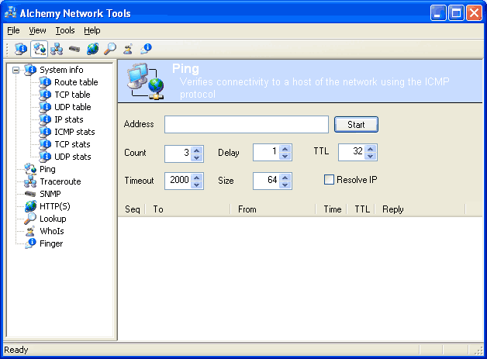Viewport: 487px width, 359px height.
Task: Enable the Resolve IP checkbox
Action: click(329, 180)
